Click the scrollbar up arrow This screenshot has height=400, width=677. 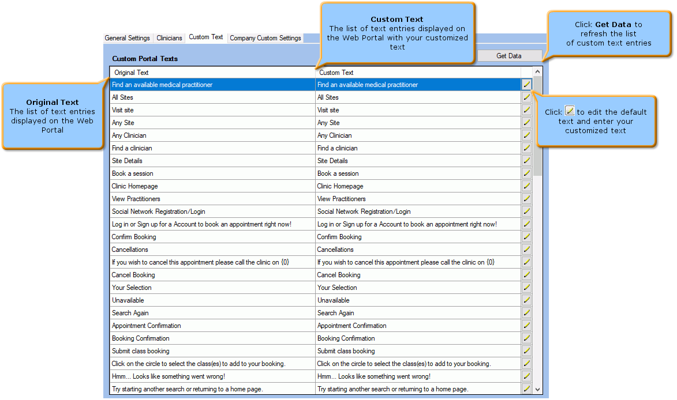click(537, 71)
